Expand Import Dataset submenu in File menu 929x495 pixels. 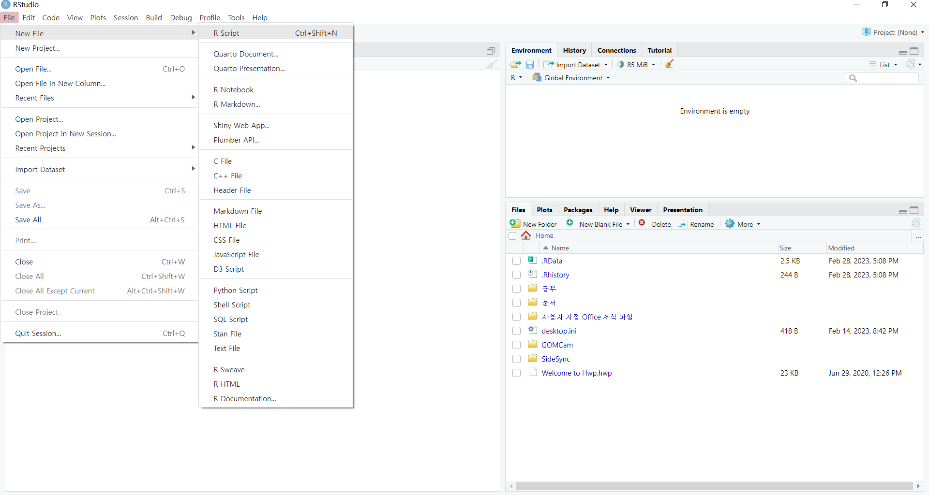[x=100, y=169]
